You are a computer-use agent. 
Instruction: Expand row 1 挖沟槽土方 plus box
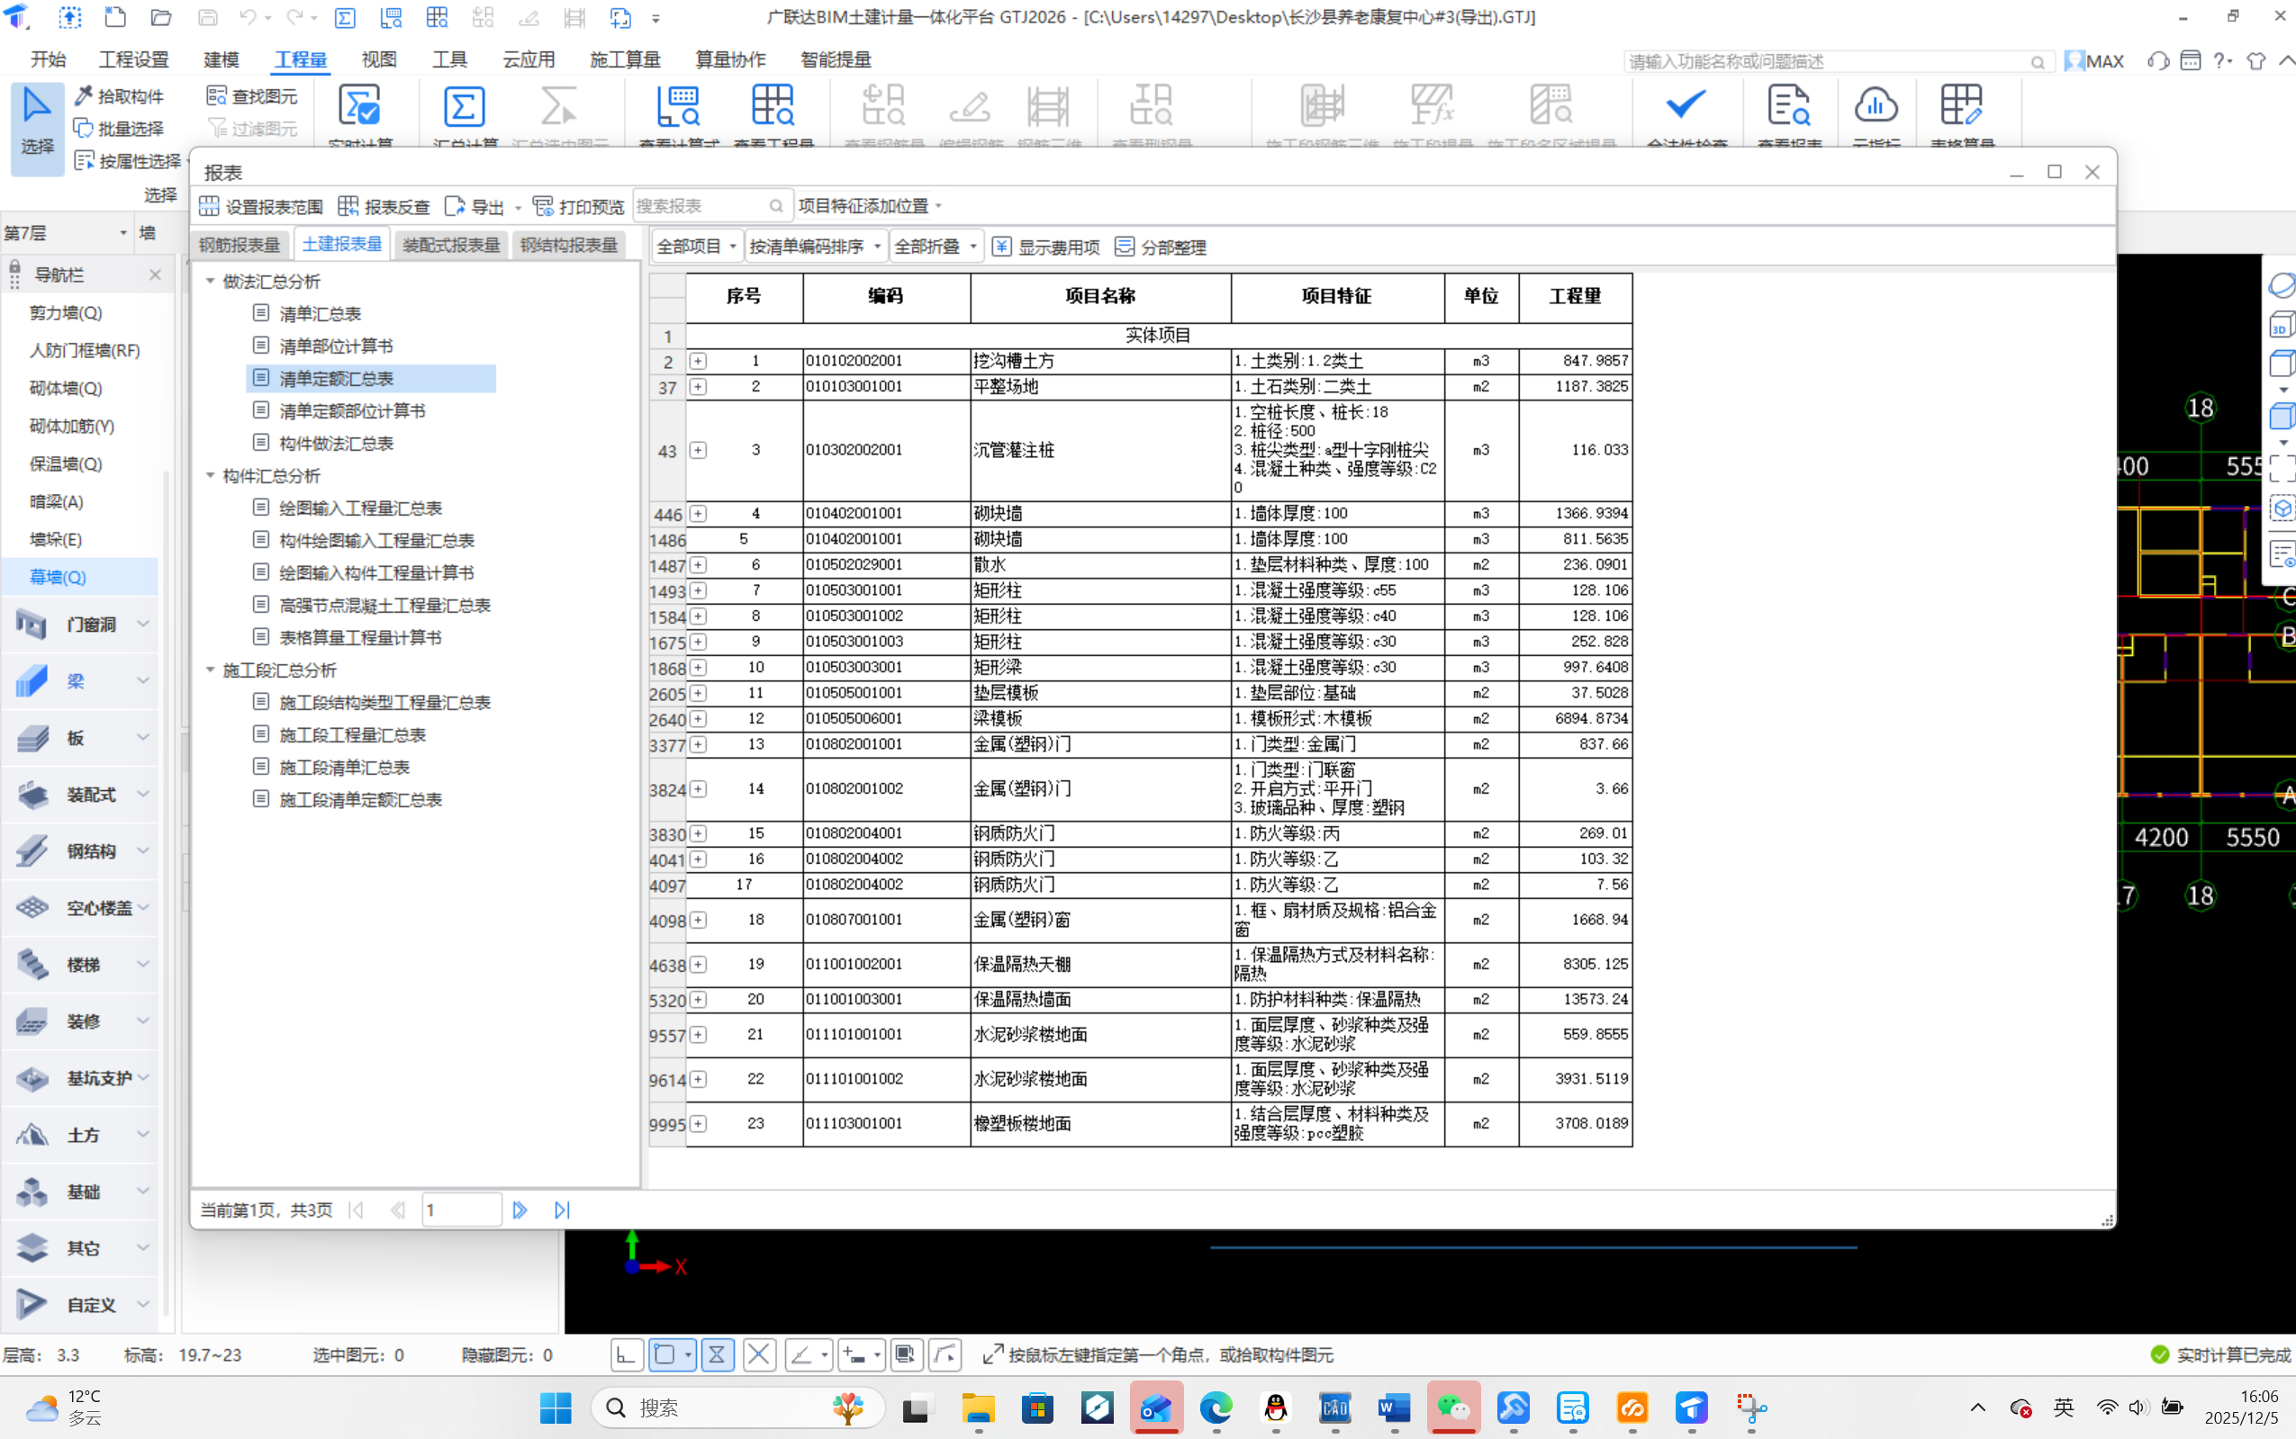(698, 361)
